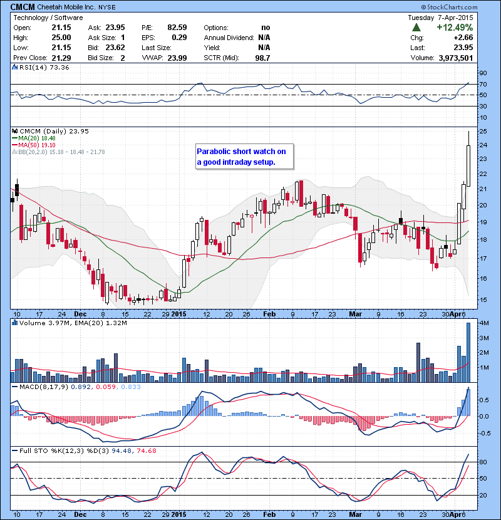Click the MACD(8,17,9) indicator label

(44, 387)
